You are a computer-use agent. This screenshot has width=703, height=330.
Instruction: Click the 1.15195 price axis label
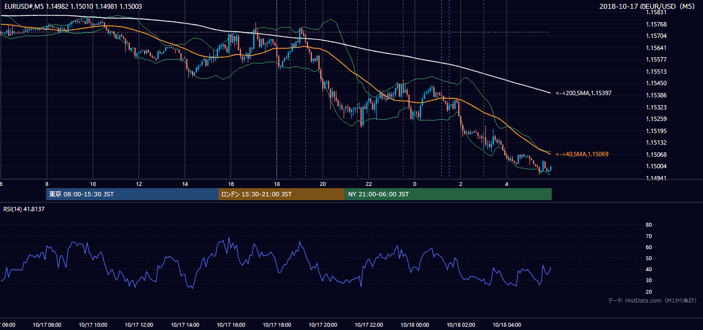(656, 131)
